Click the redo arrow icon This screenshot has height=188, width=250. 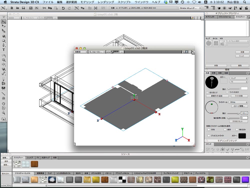point(69,8)
